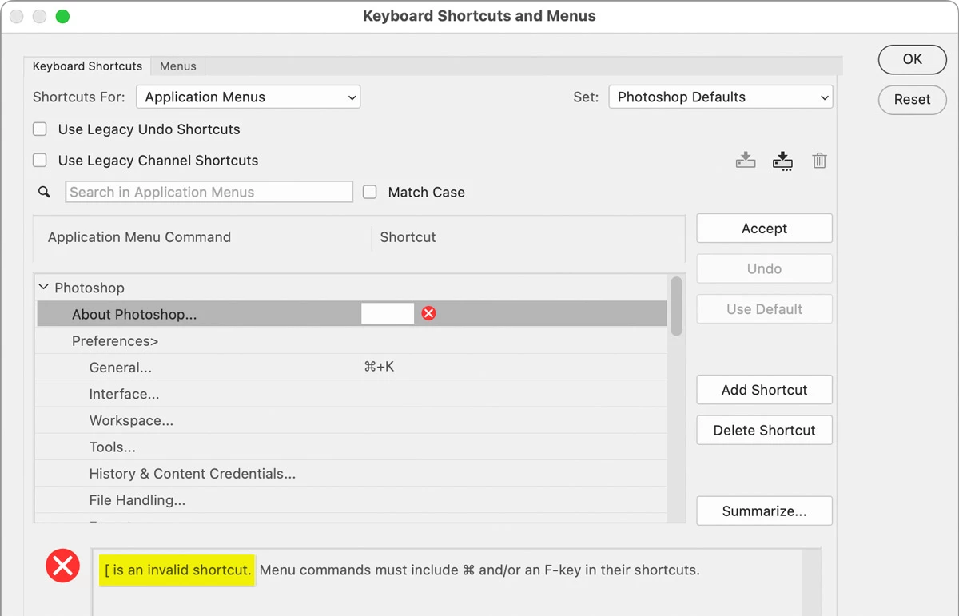This screenshot has height=616, width=959.
Task: Switch to the Menus tab
Action: [177, 66]
